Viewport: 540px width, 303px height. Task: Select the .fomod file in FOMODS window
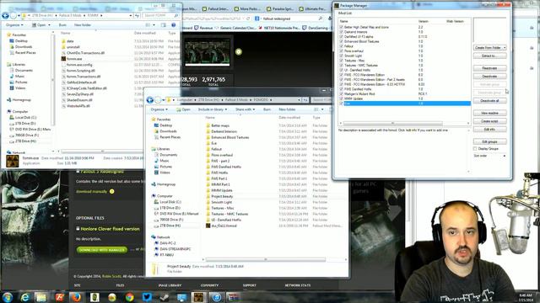224,226
